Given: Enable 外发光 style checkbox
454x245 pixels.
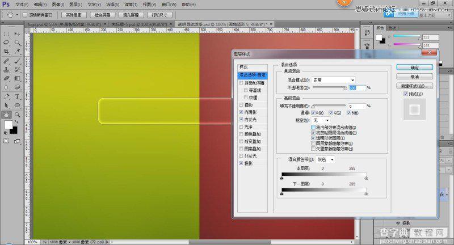Looking at the screenshot, I should click(x=241, y=156).
